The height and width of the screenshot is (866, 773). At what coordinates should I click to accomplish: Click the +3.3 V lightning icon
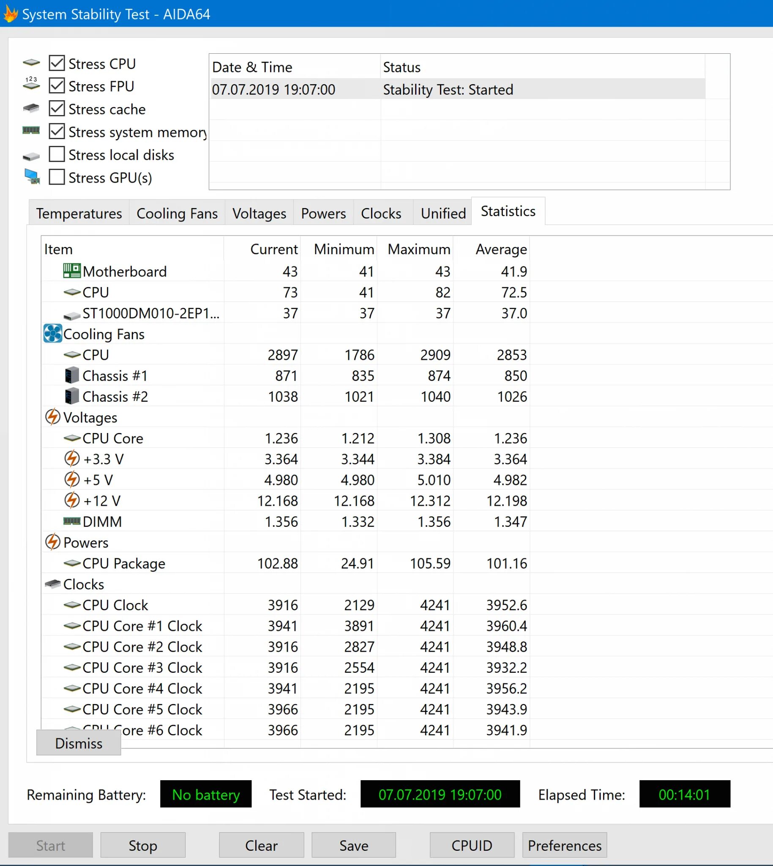[x=72, y=458]
